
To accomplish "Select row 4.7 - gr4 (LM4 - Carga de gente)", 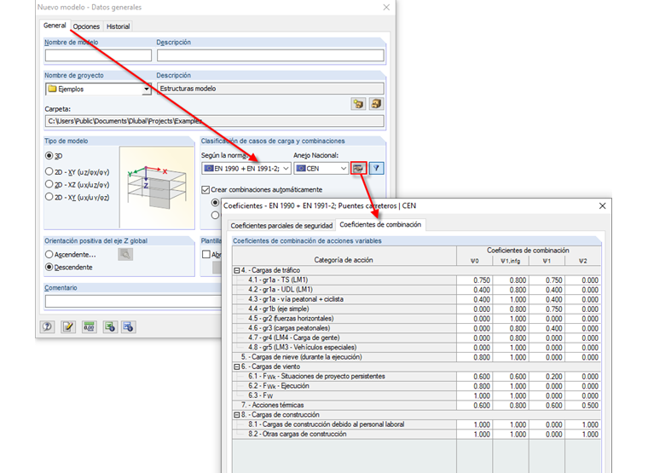I will [417, 337].
